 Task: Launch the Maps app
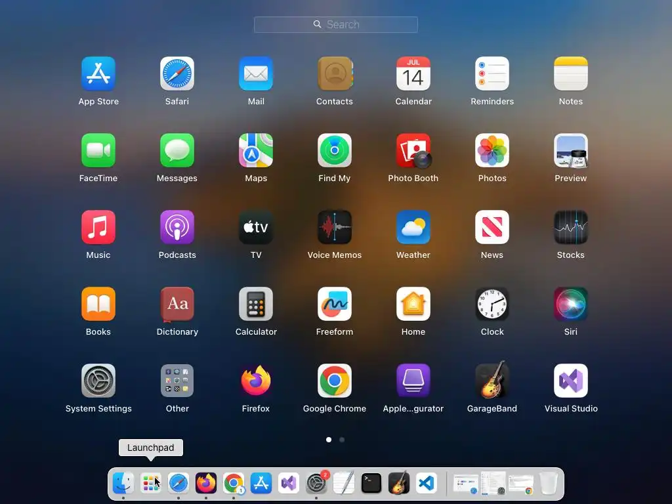pos(256,150)
